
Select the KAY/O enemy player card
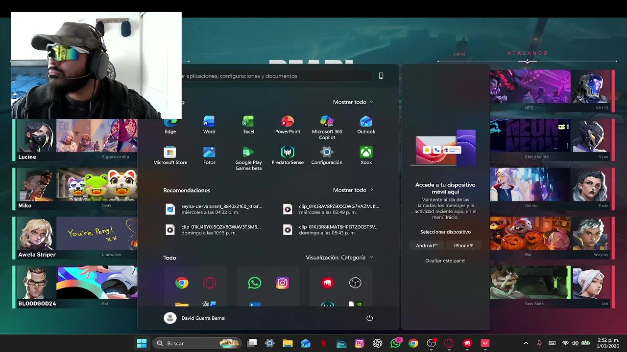[552, 90]
